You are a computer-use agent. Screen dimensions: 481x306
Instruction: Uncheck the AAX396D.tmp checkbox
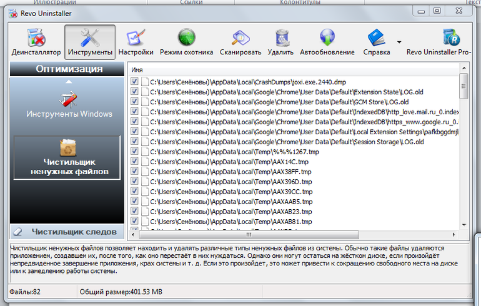coord(134,181)
